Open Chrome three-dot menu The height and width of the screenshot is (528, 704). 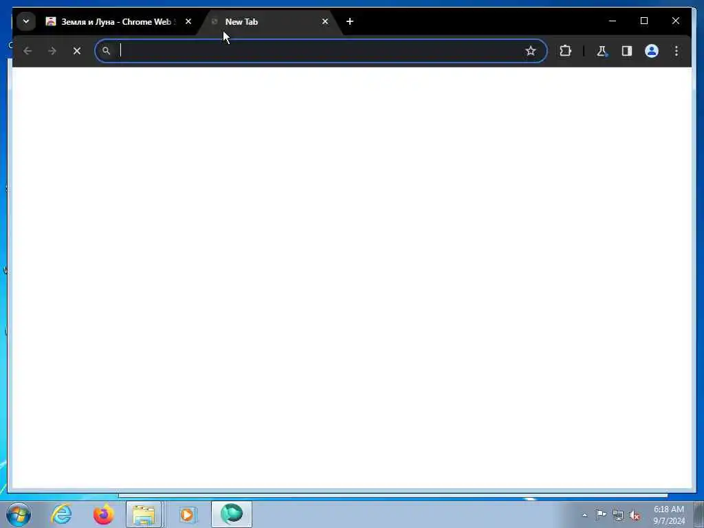[676, 51]
